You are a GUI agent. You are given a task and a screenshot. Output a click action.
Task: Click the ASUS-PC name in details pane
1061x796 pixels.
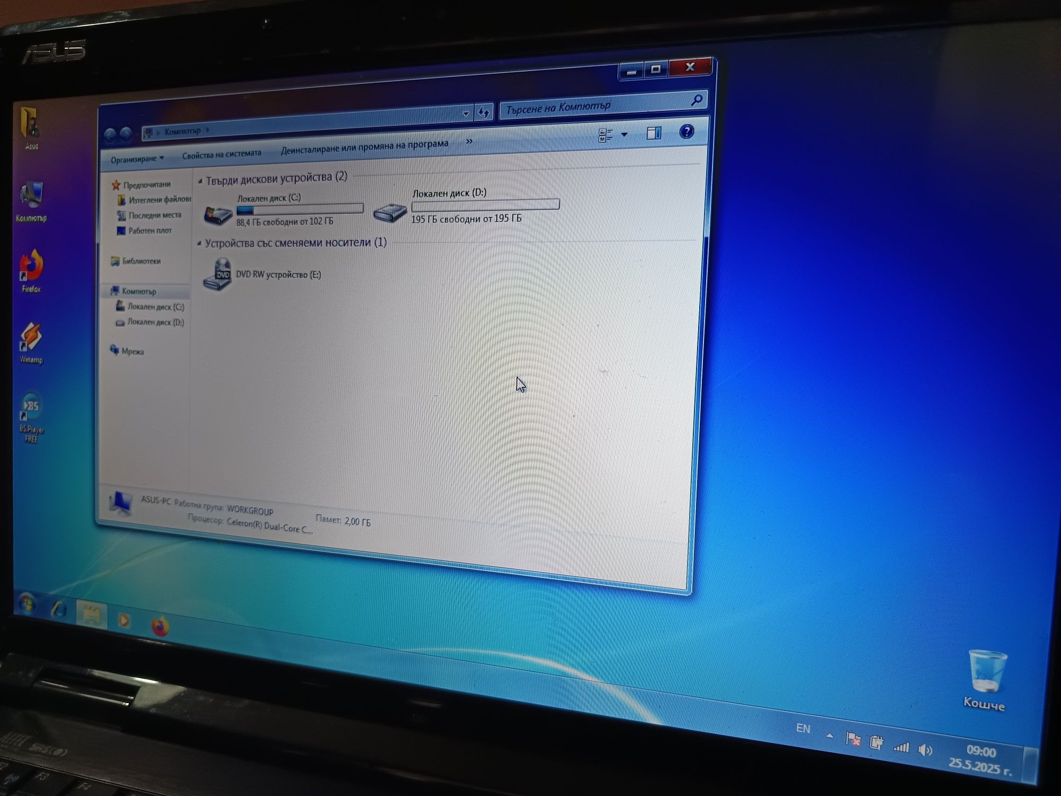pos(156,500)
